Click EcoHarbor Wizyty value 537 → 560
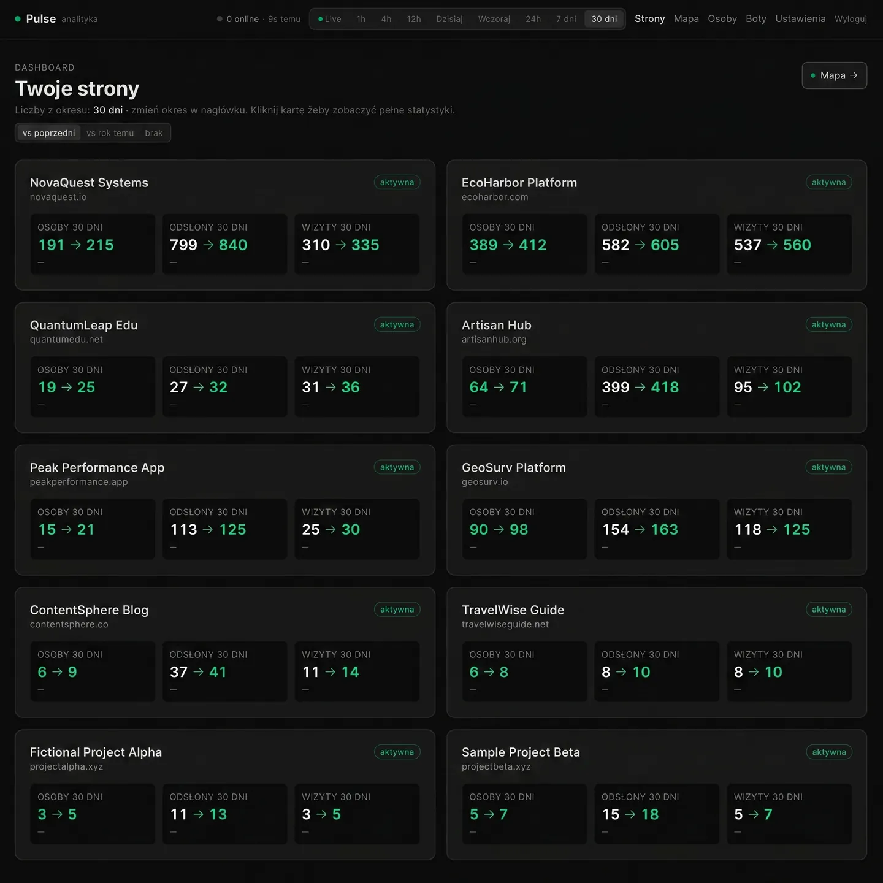 point(773,245)
